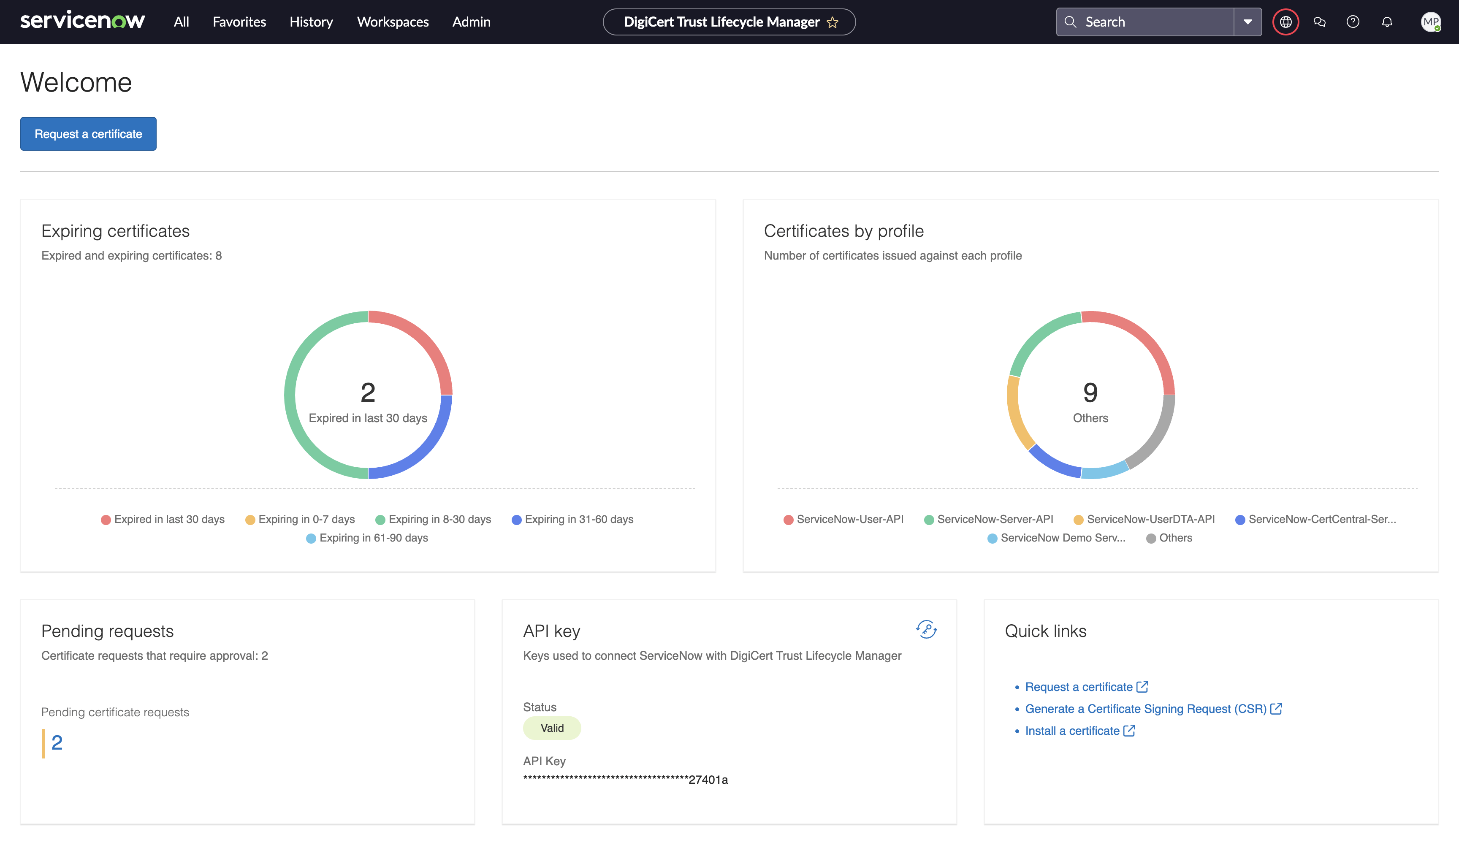Toggle Expiring in 31-60 days legend item
The height and width of the screenshot is (845, 1459).
point(572,519)
